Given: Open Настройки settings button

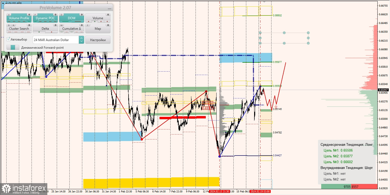Looking at the screenshot, I should pos(98,40).
